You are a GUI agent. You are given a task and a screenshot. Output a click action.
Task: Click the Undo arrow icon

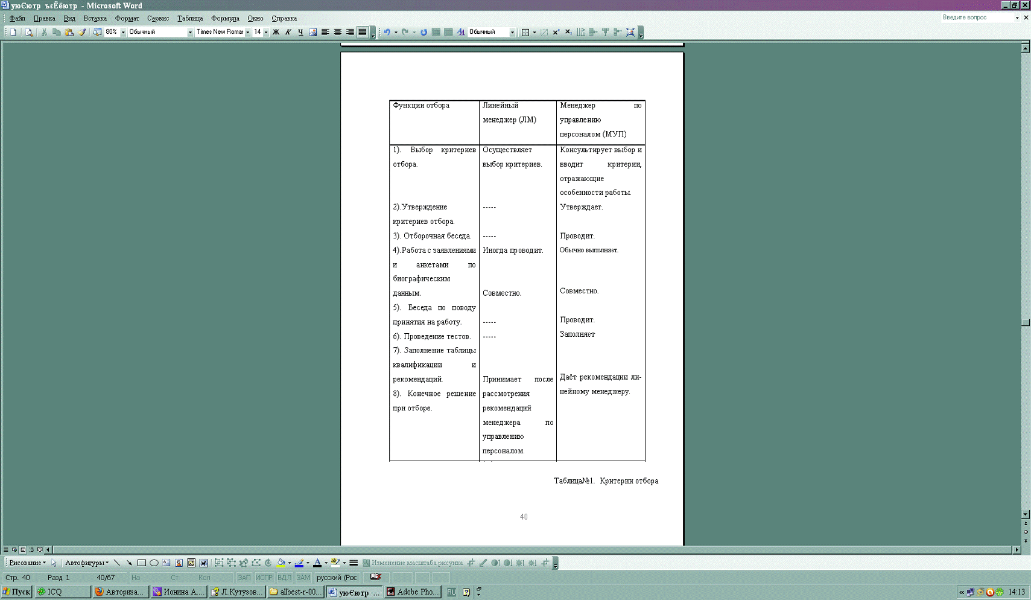pos(387,32)
